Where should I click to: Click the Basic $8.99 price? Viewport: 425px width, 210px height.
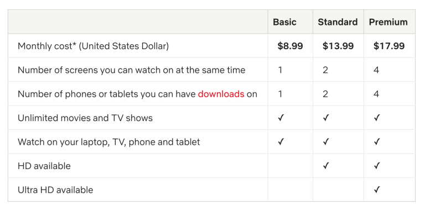290,46
